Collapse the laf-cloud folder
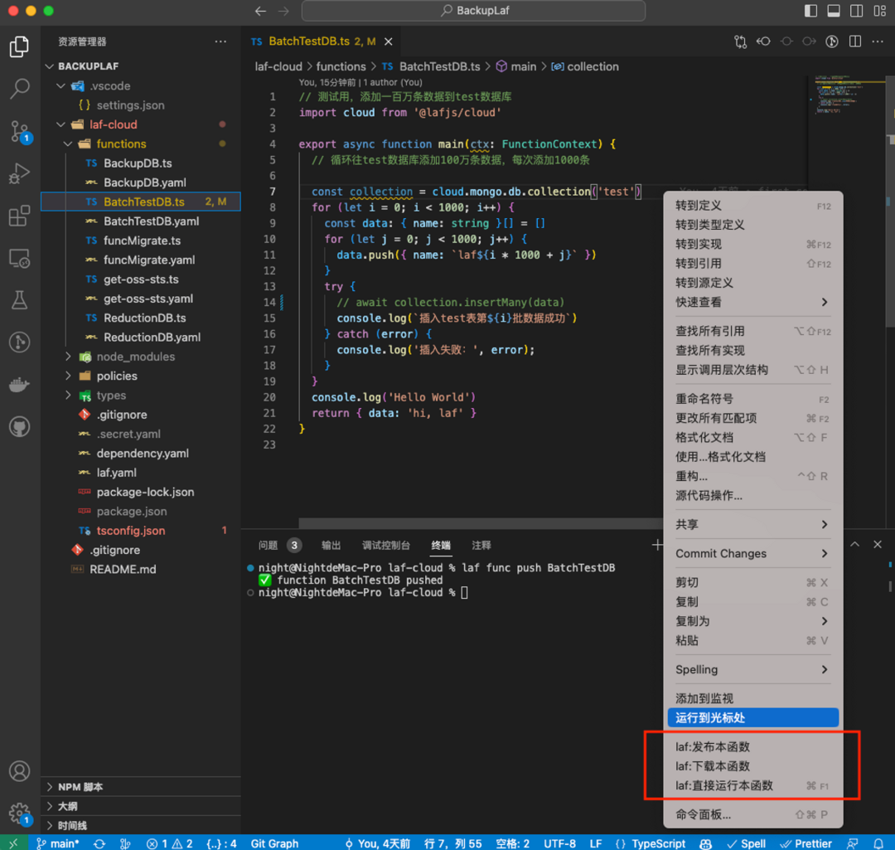The image size is (895, 850). pyautogui.click(x=61, y=124)
